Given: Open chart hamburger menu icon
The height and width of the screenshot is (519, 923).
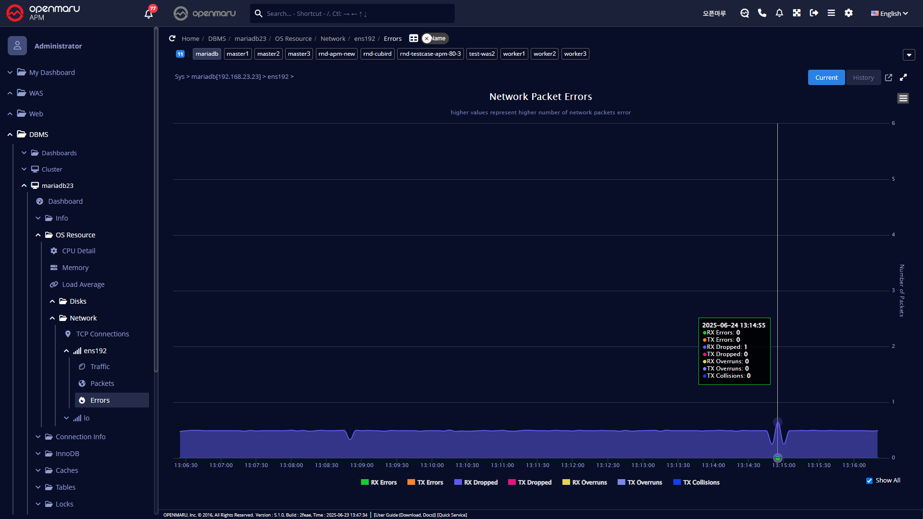Looking at the screenshot, I should tap(903, 99).
